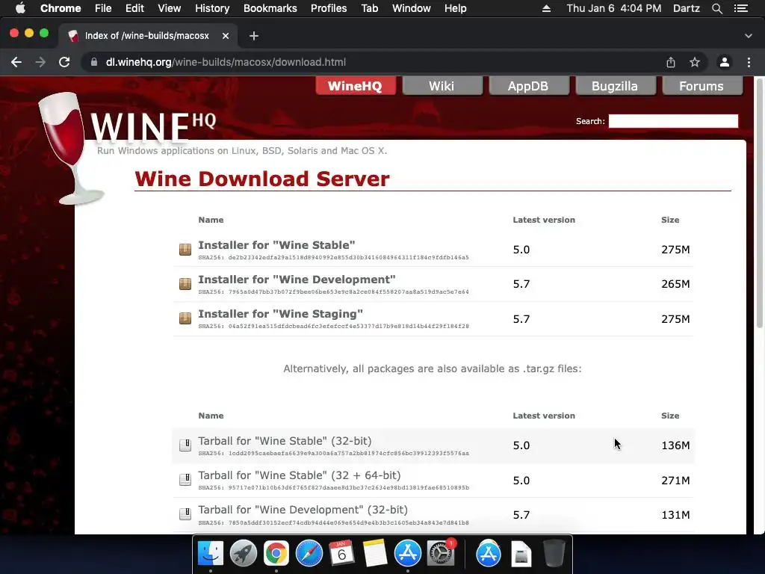This screenshot has height=574, width=765.
Task: Download Installer for "Wine Development"
Action: click(297, 280)
